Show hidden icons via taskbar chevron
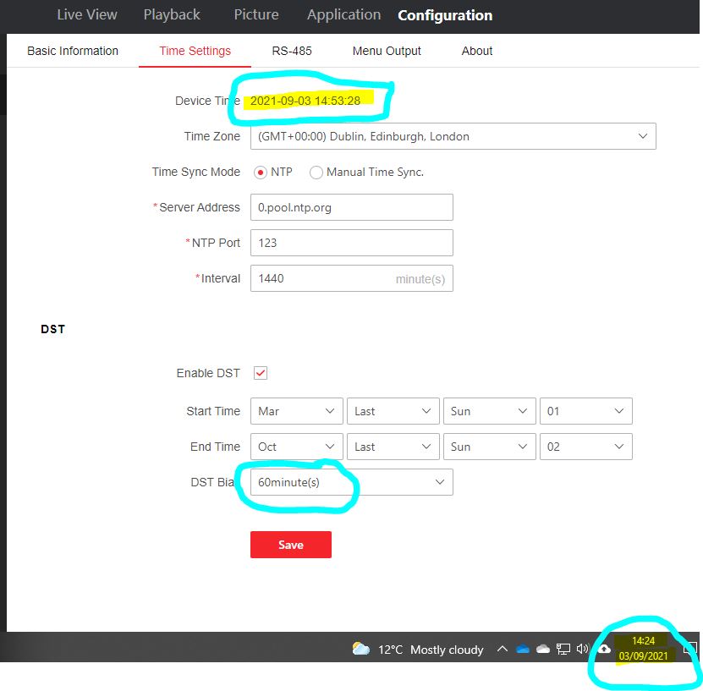 [501, 649]
